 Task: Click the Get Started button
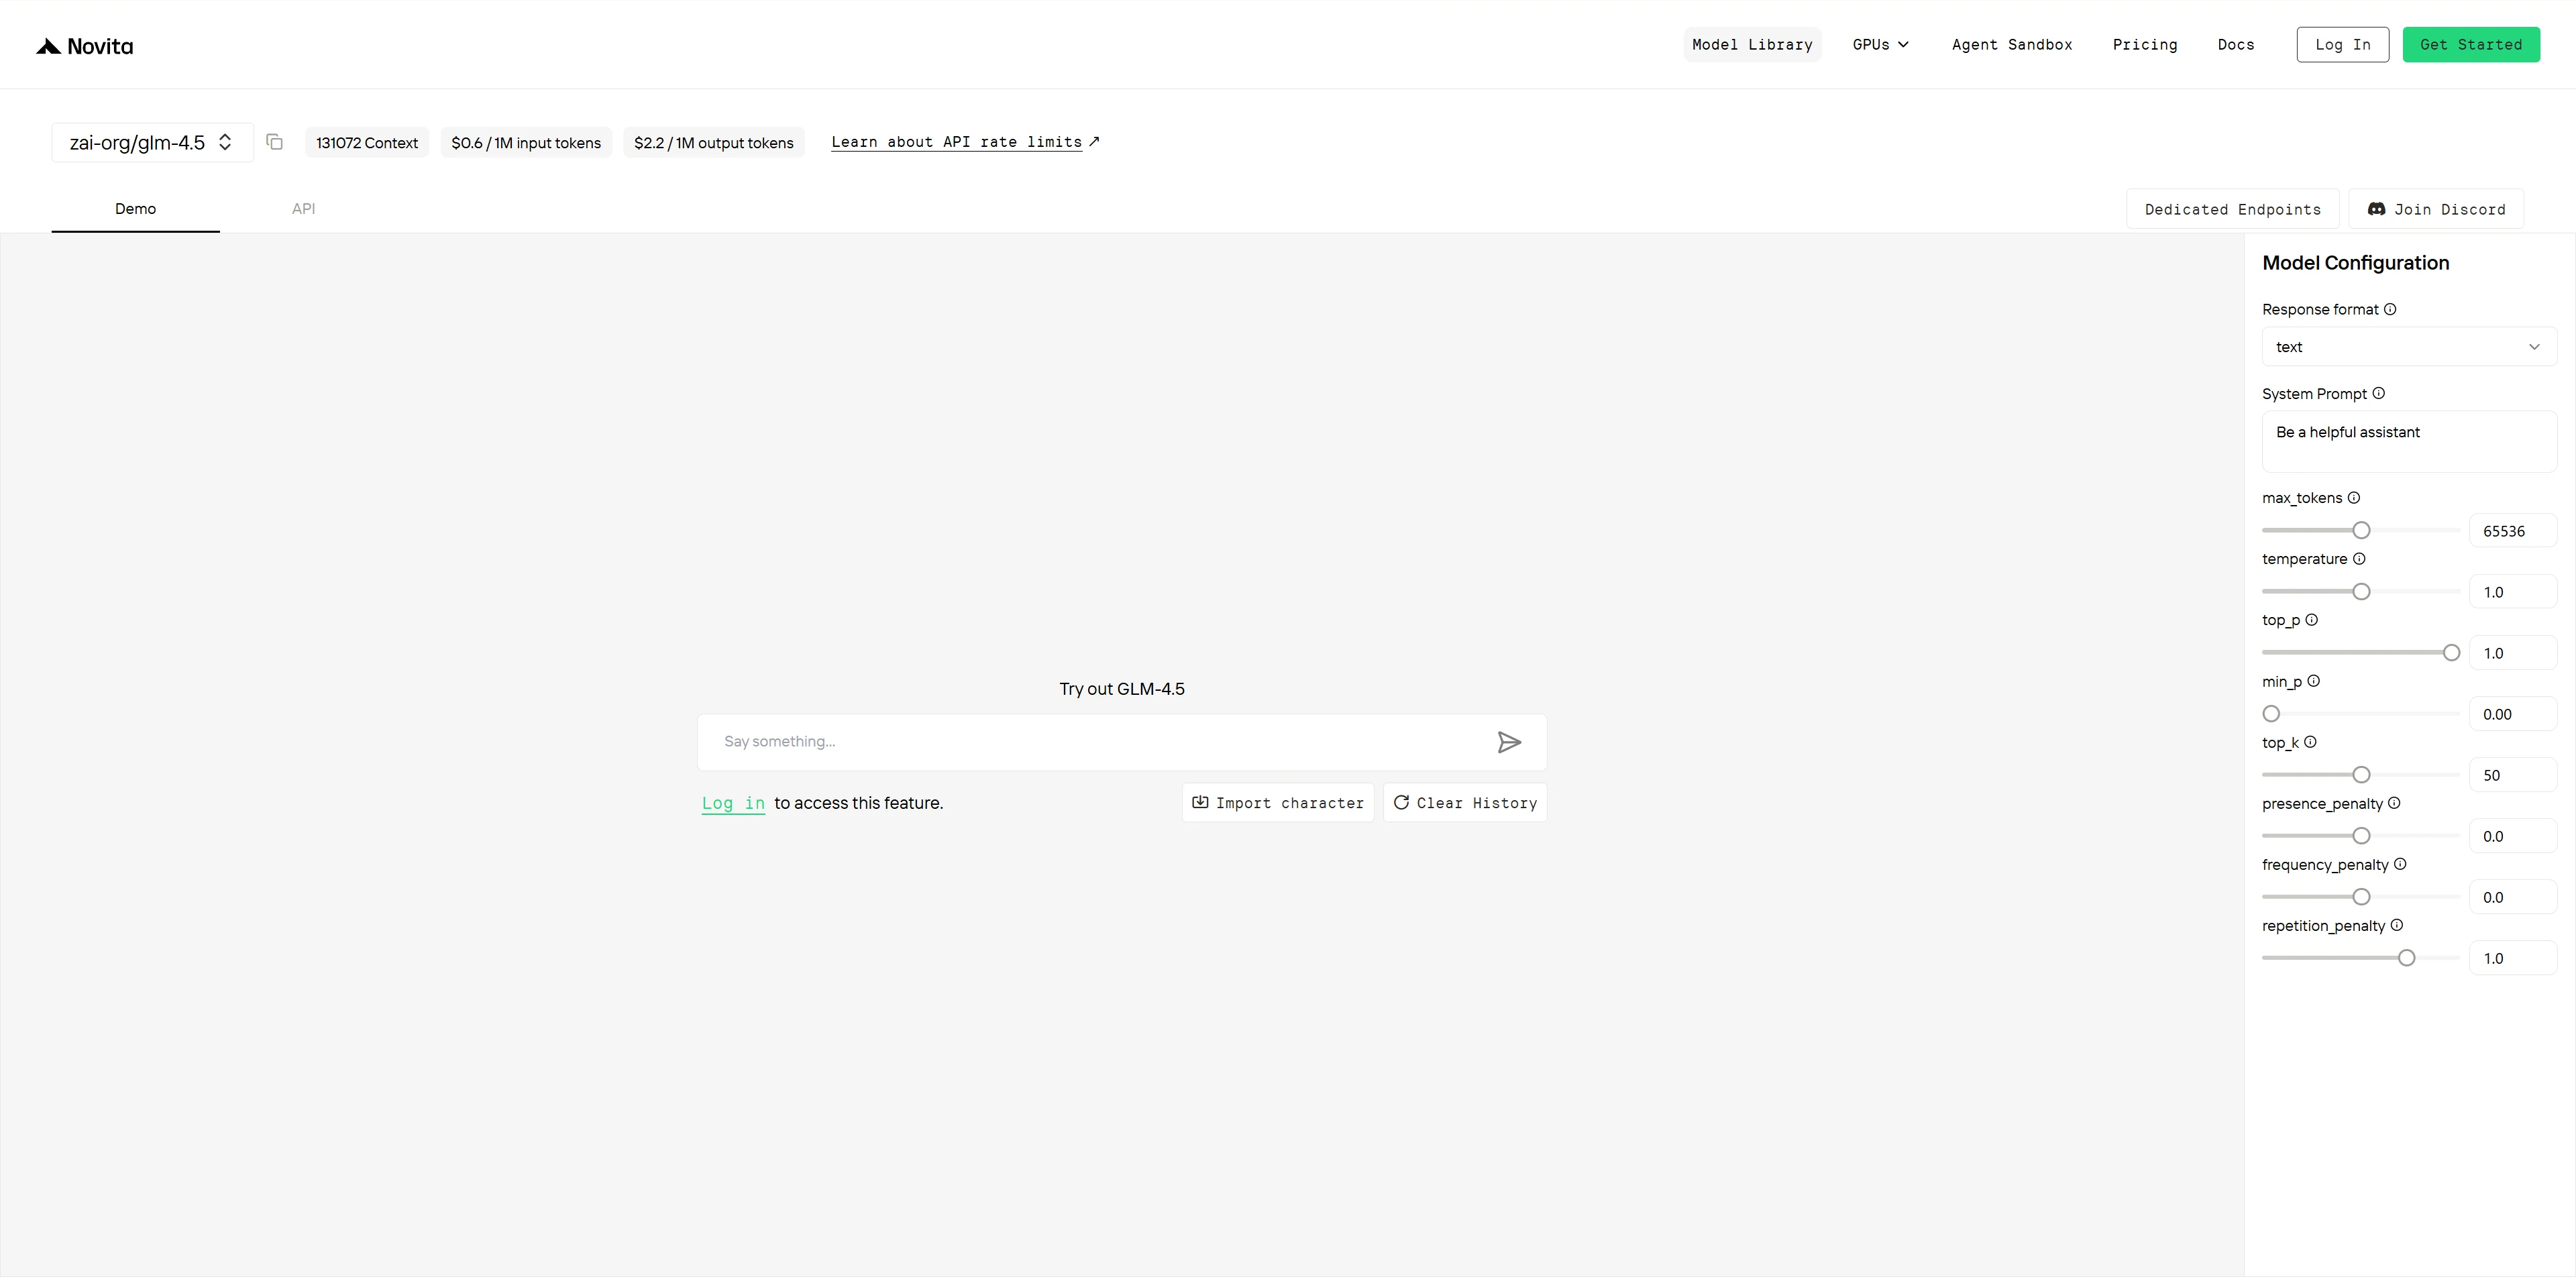click(2470, 45)
